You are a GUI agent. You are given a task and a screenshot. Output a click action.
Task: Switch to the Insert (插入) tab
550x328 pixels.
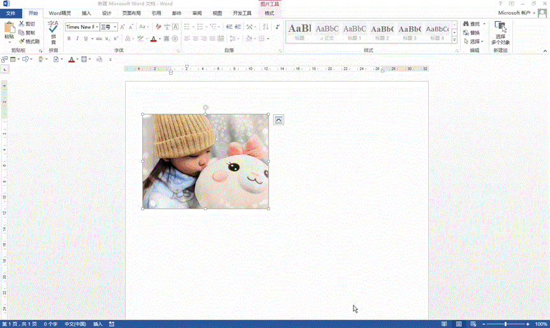(86, 13)
